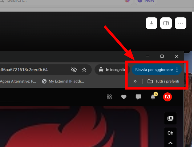Click the Riavvia per aggiornare button
Viewport: 194px width, 147px height.
[x=154, y=70]
